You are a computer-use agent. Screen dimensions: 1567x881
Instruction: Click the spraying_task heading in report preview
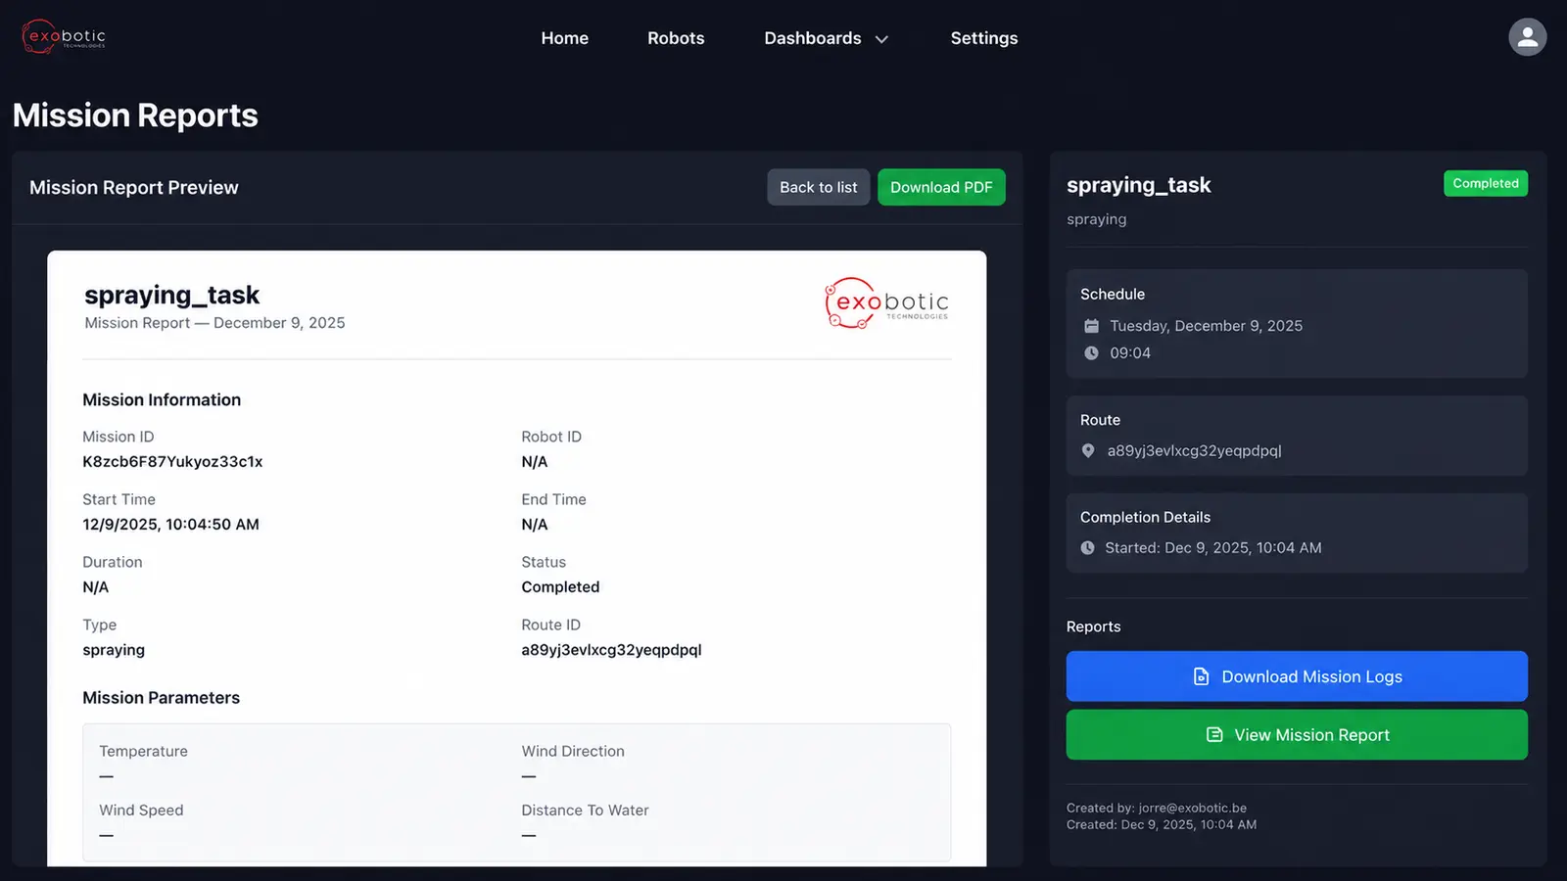(x=171, y=295)
